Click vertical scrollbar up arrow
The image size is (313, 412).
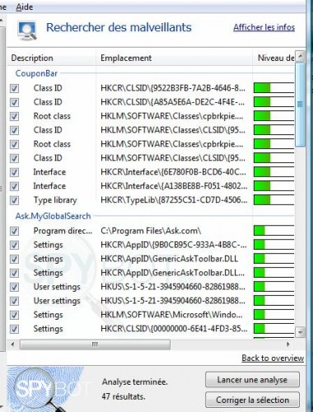(x=300, y=57)
